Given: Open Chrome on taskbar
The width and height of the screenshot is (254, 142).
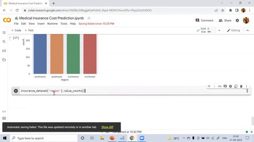Looking at the screenshot, I should pos(132,138).
